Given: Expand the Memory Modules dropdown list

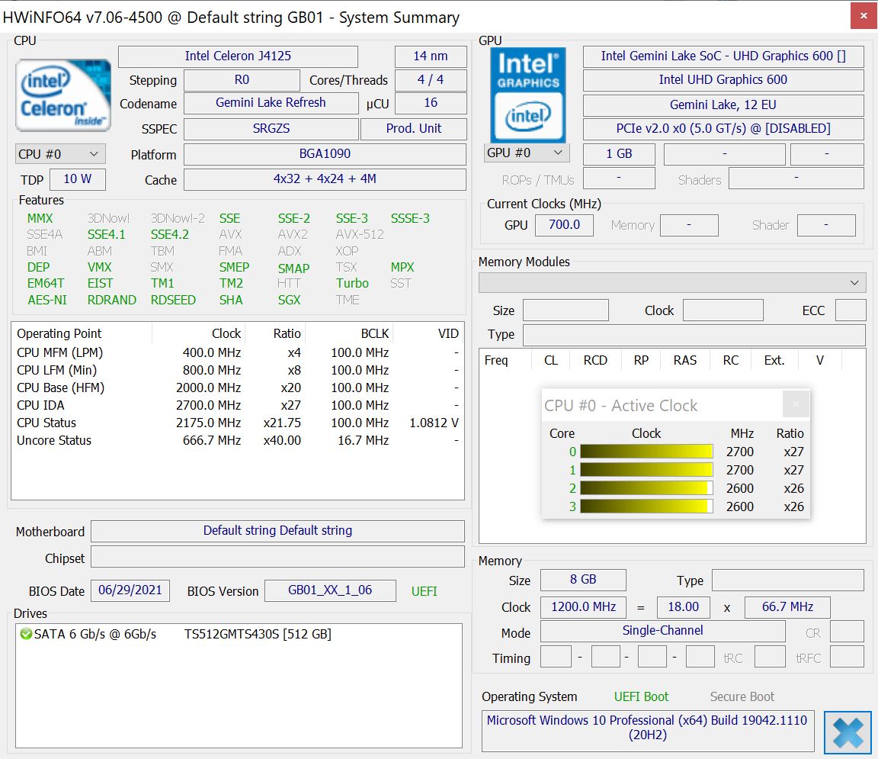Looking at the screenshot, I should coord(672,283).
